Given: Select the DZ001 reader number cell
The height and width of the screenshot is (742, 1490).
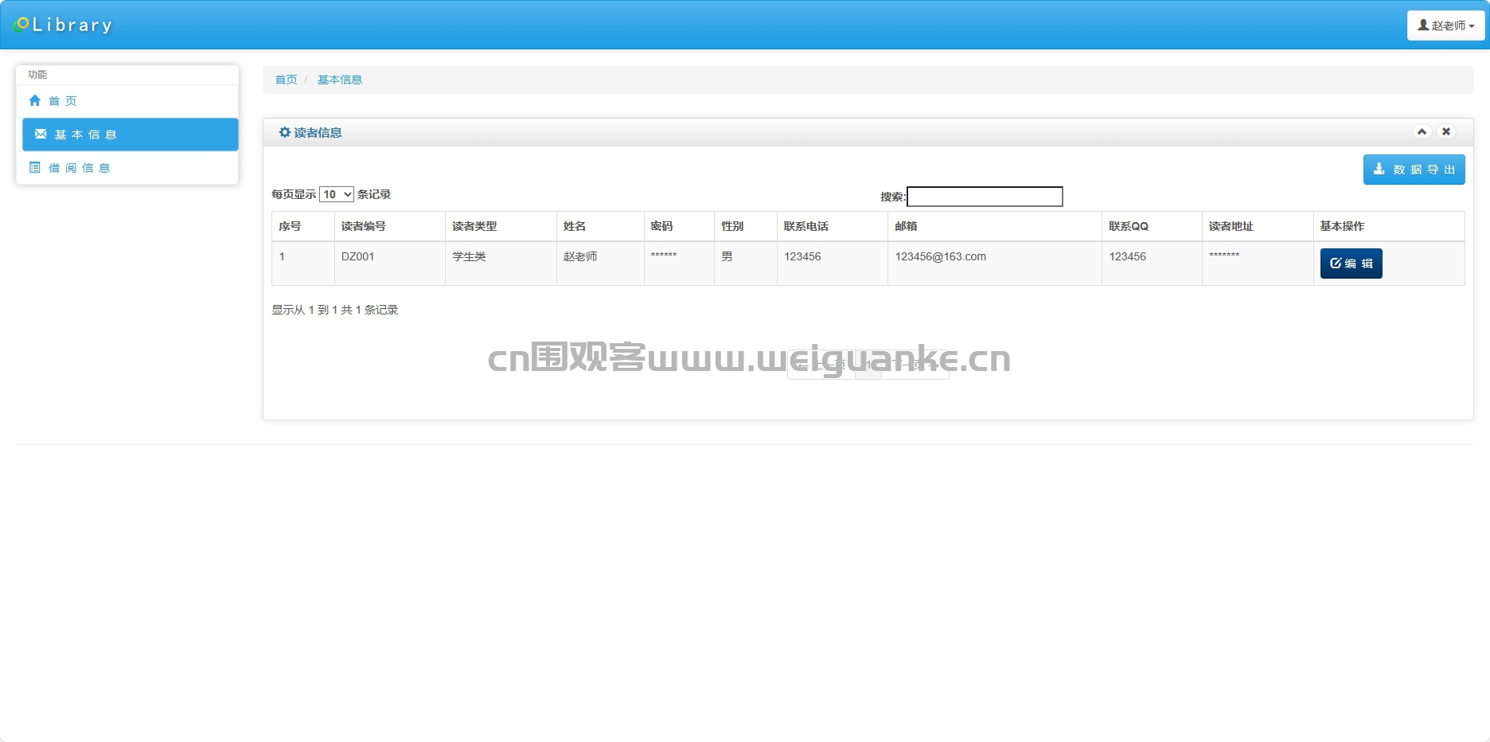Looking at the screenshot, I should point(389,264).
